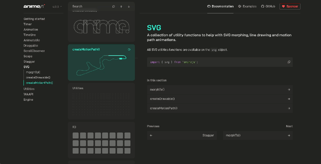Click the search magnifier icon

pyautogui.click(x=114, y=7)
